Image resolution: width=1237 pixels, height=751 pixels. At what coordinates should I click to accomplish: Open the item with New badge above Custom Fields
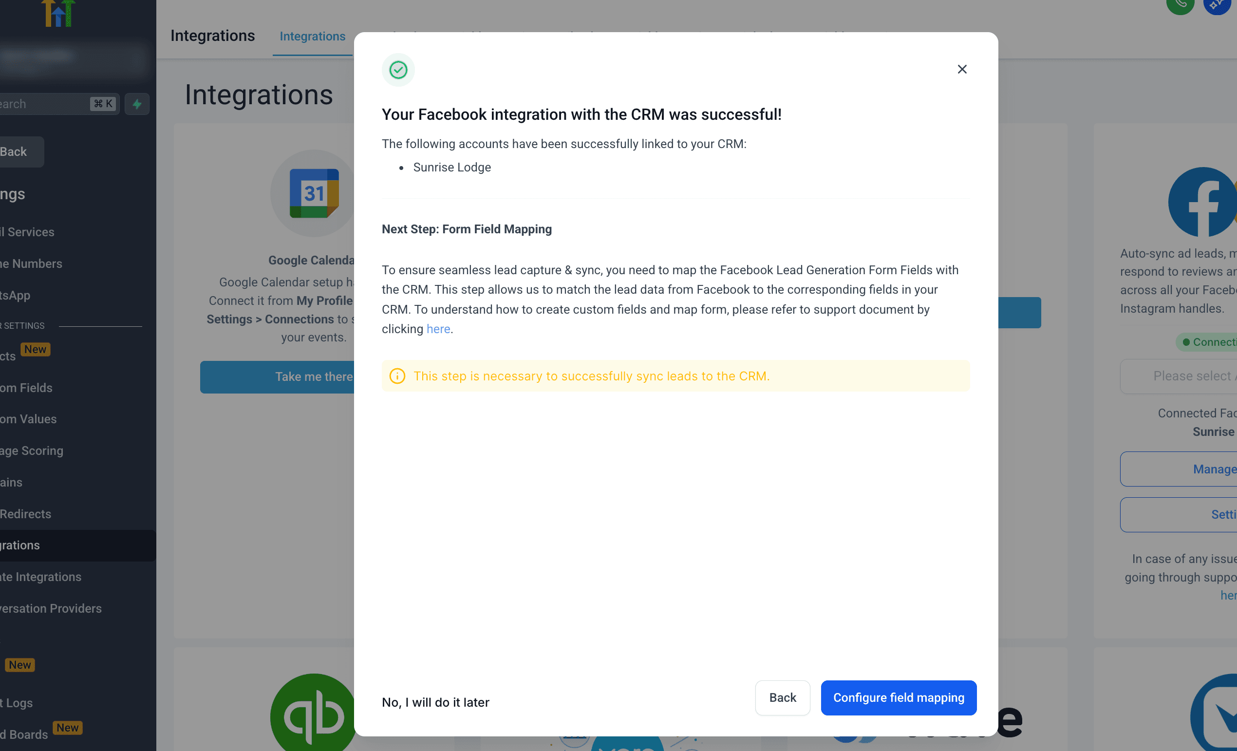pos(25,354)
